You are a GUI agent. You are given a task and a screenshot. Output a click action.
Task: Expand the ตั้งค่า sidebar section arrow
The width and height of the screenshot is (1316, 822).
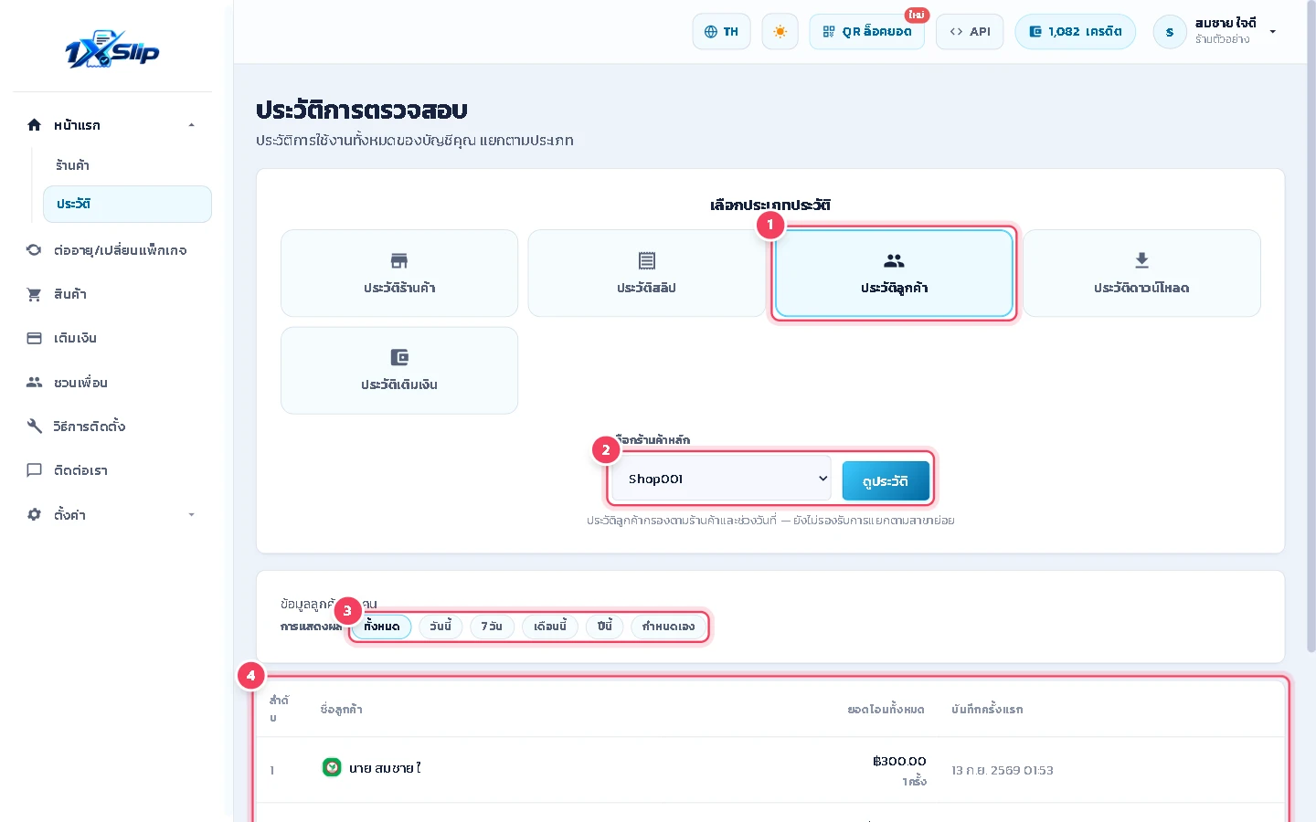[x=191, y=515]
